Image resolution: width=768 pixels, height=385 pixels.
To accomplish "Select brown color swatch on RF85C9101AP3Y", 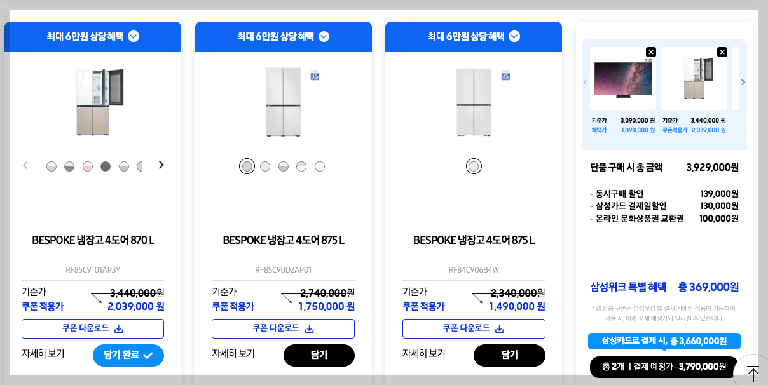I will (x=106, y=165).
